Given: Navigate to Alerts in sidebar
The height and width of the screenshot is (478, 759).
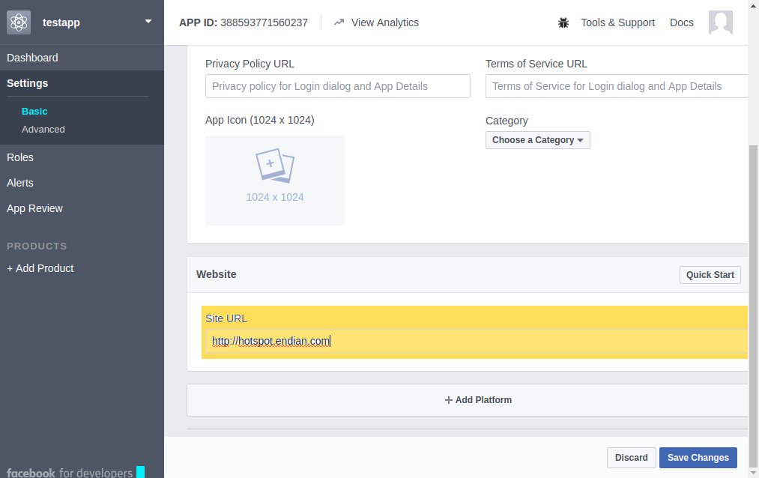Looking at the screenshot, I should click(20, 183).
